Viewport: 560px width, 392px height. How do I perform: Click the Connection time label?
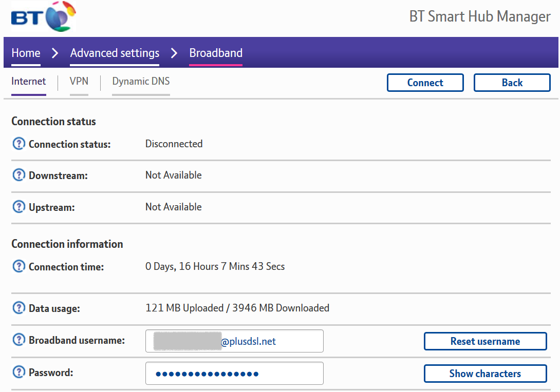(x=66, y=267)
